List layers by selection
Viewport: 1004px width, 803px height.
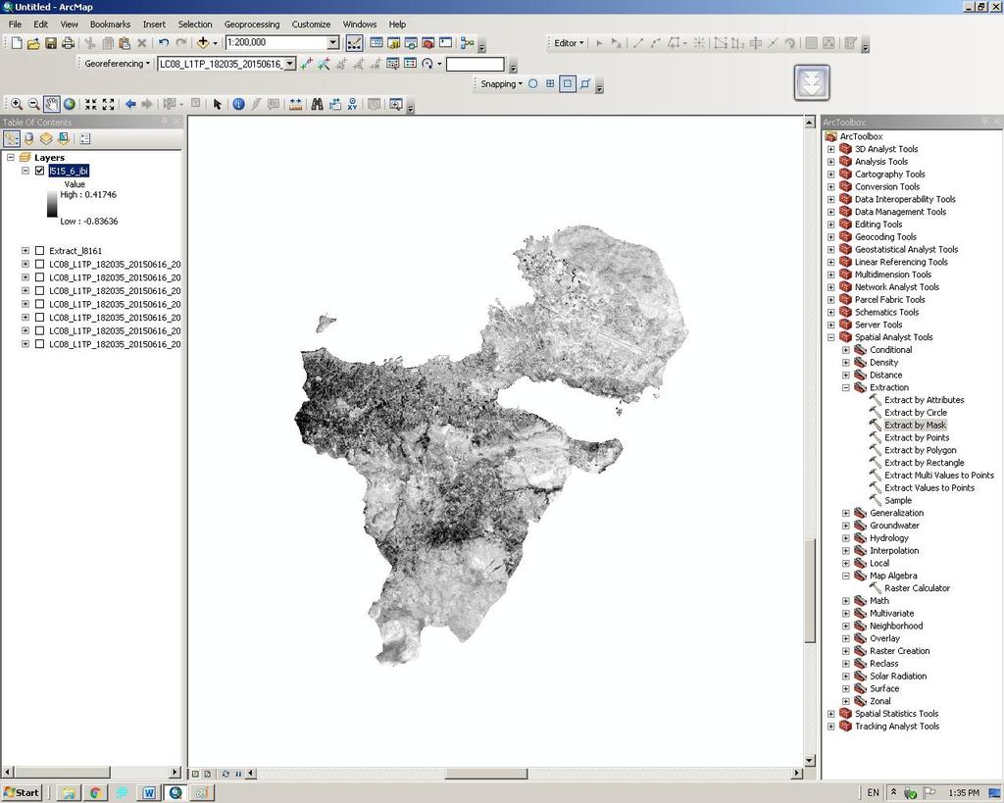[x=64, y=138]
